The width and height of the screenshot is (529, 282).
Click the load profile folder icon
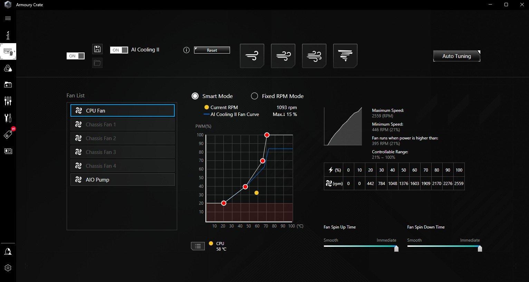point(97,63)
